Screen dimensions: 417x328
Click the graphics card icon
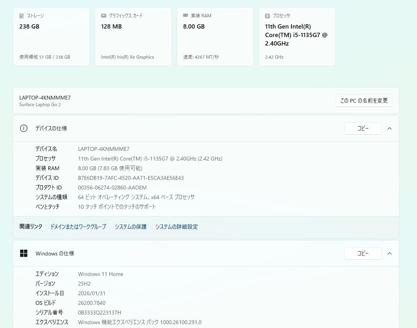tap(104, 16)
